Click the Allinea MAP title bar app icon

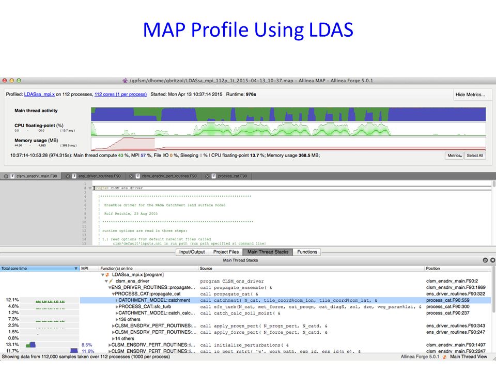pos(125,81)
